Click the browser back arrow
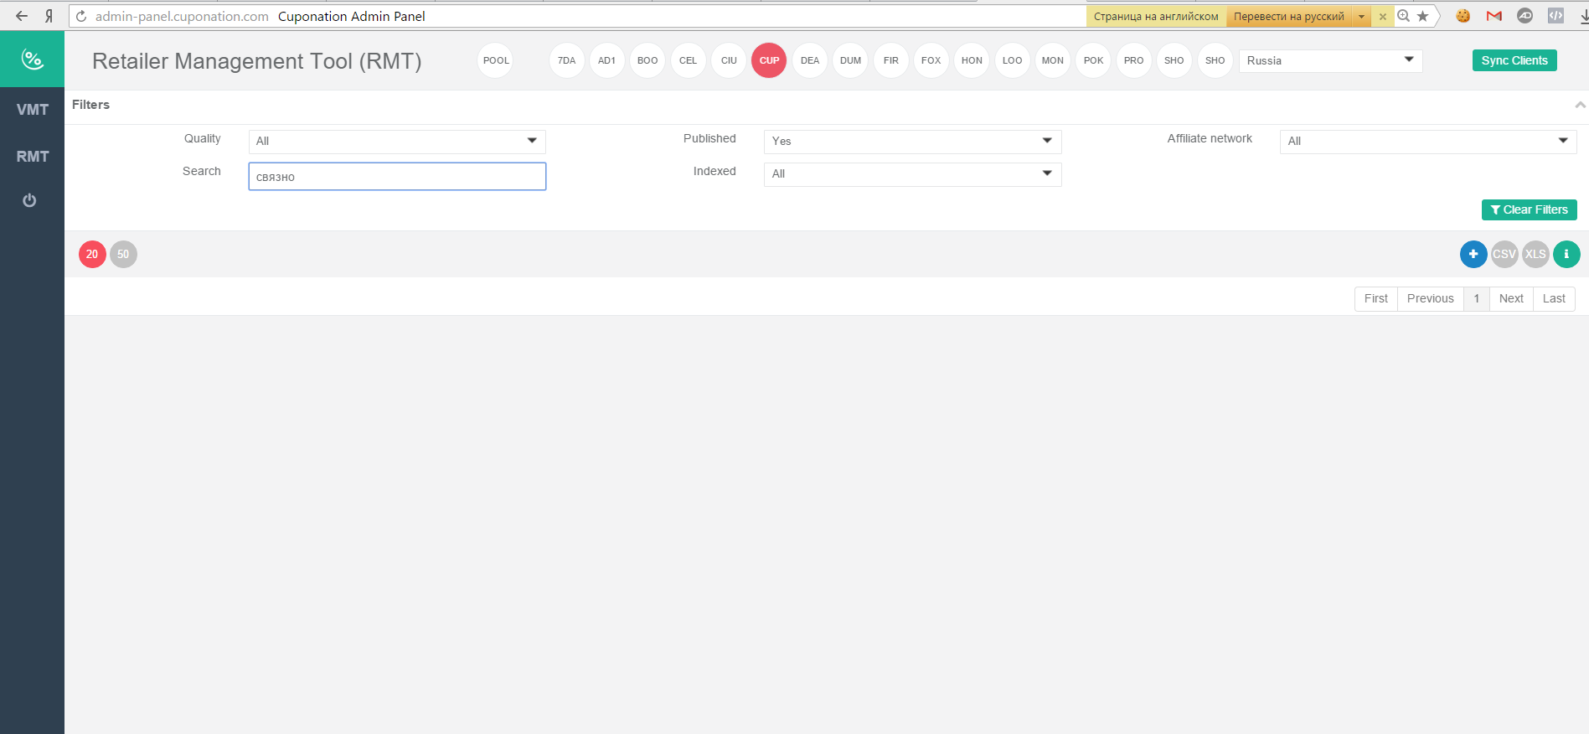Image resolution: width=1589 pixels, height=734 pixels. coord(22,16)
